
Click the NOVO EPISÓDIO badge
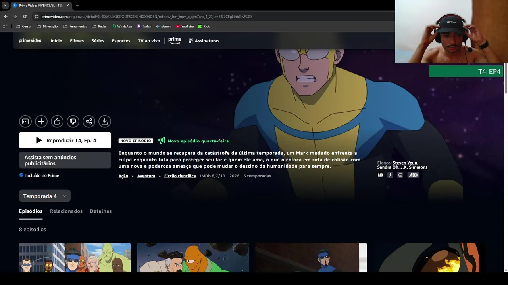click(x=136, y=141)
